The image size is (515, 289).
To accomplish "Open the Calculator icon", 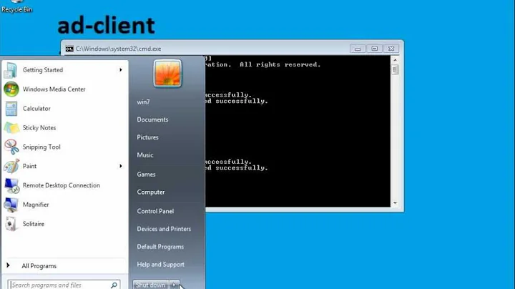I will coord(11,109).
